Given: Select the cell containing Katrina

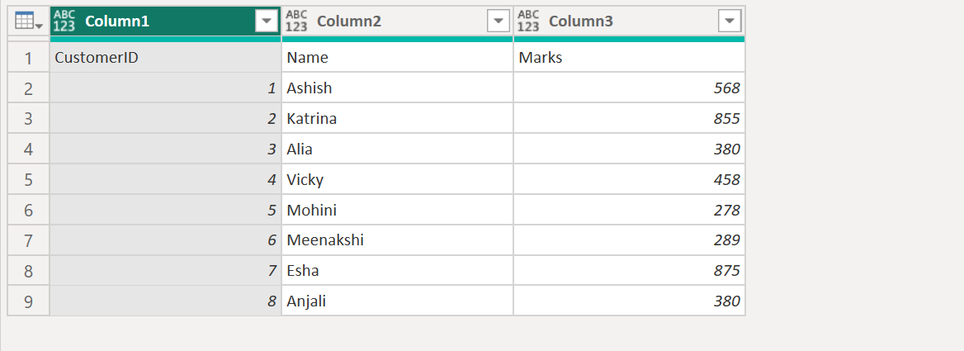Looking at the screenshot, I should pyautogui.click(x=396, y=119).
